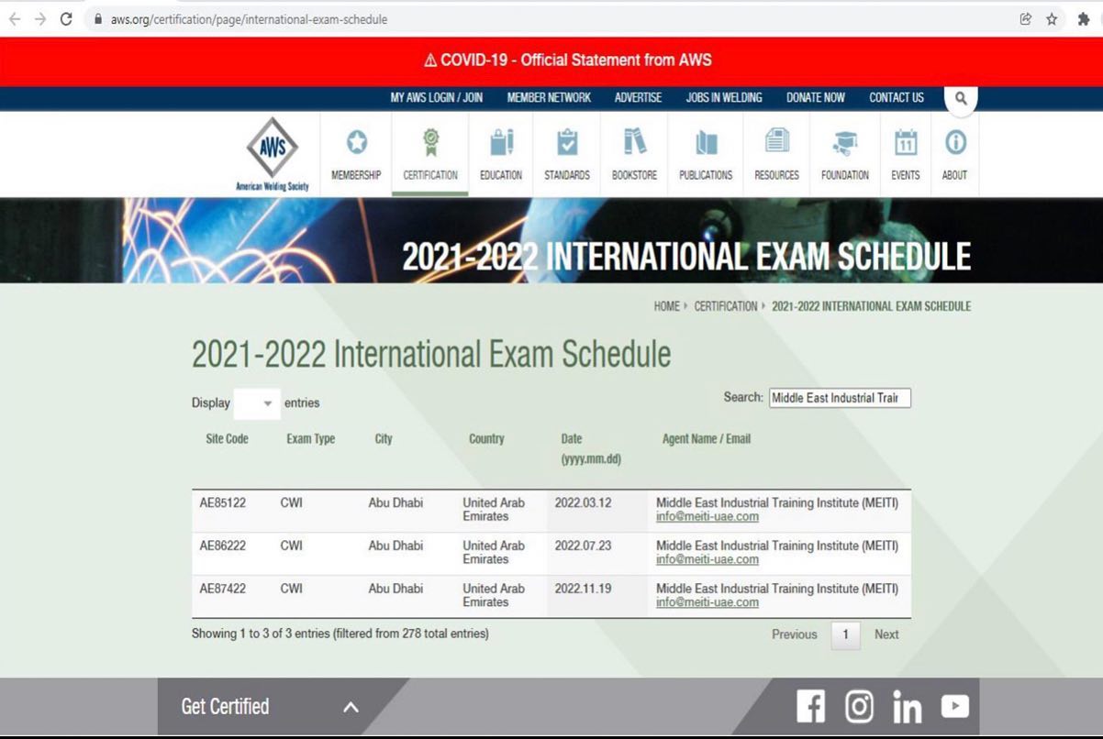Sort by Agent Name / Email column
Viewport: 1103px width, 739px height.
707,439
